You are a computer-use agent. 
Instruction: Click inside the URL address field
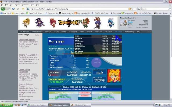tap(75, 9)
